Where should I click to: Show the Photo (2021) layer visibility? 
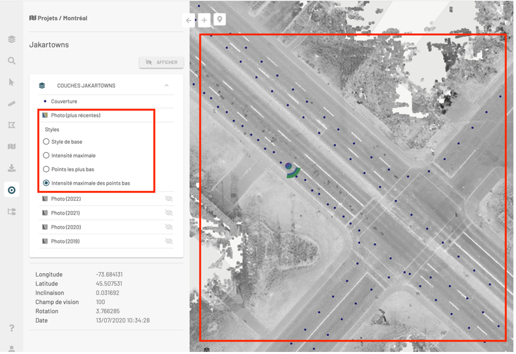pyautogui.click(x=169, y=213)
